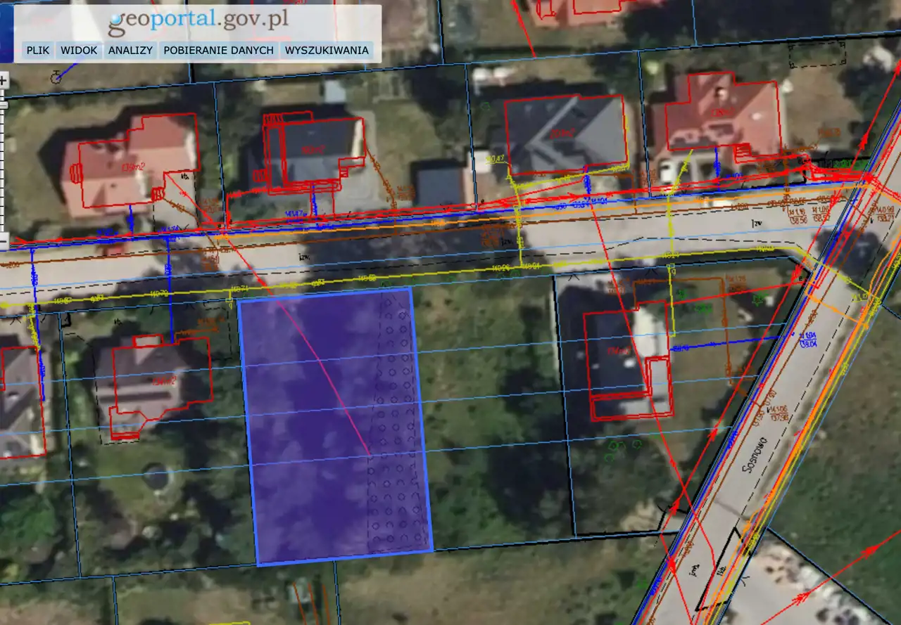The width and height of the screenshot is (901, 625).
Task: Click the small dark garage roof north of street
Action: [440, 185]
